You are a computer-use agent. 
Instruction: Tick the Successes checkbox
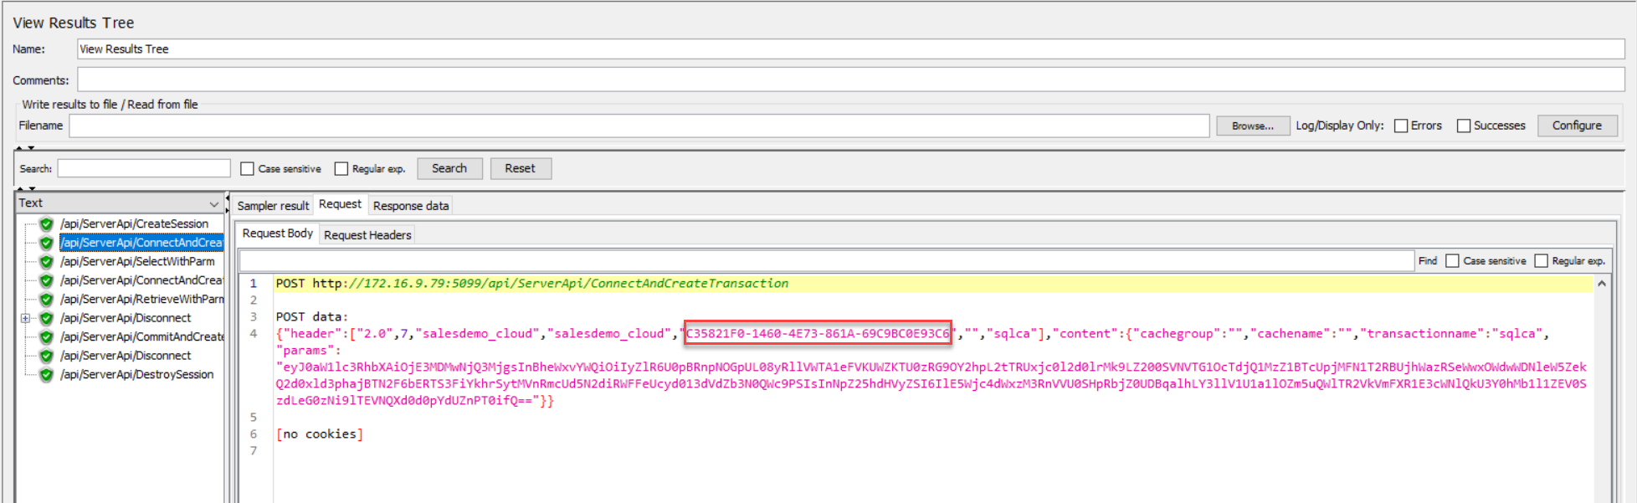1464,126
